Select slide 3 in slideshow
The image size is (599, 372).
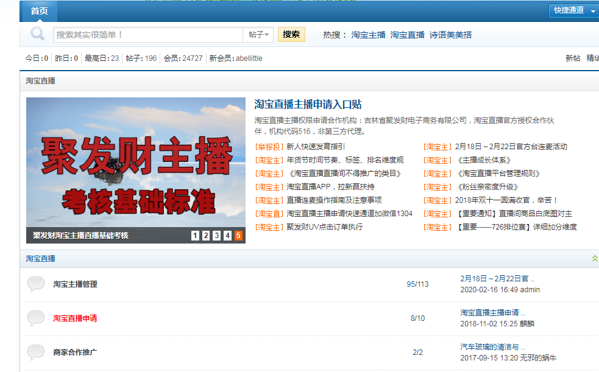[216, 236]
